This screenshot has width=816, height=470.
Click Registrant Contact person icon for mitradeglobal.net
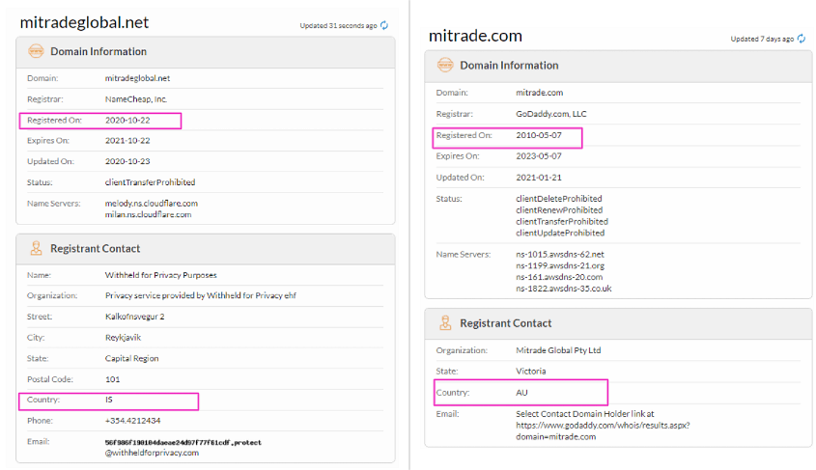[x=36, y=248]
